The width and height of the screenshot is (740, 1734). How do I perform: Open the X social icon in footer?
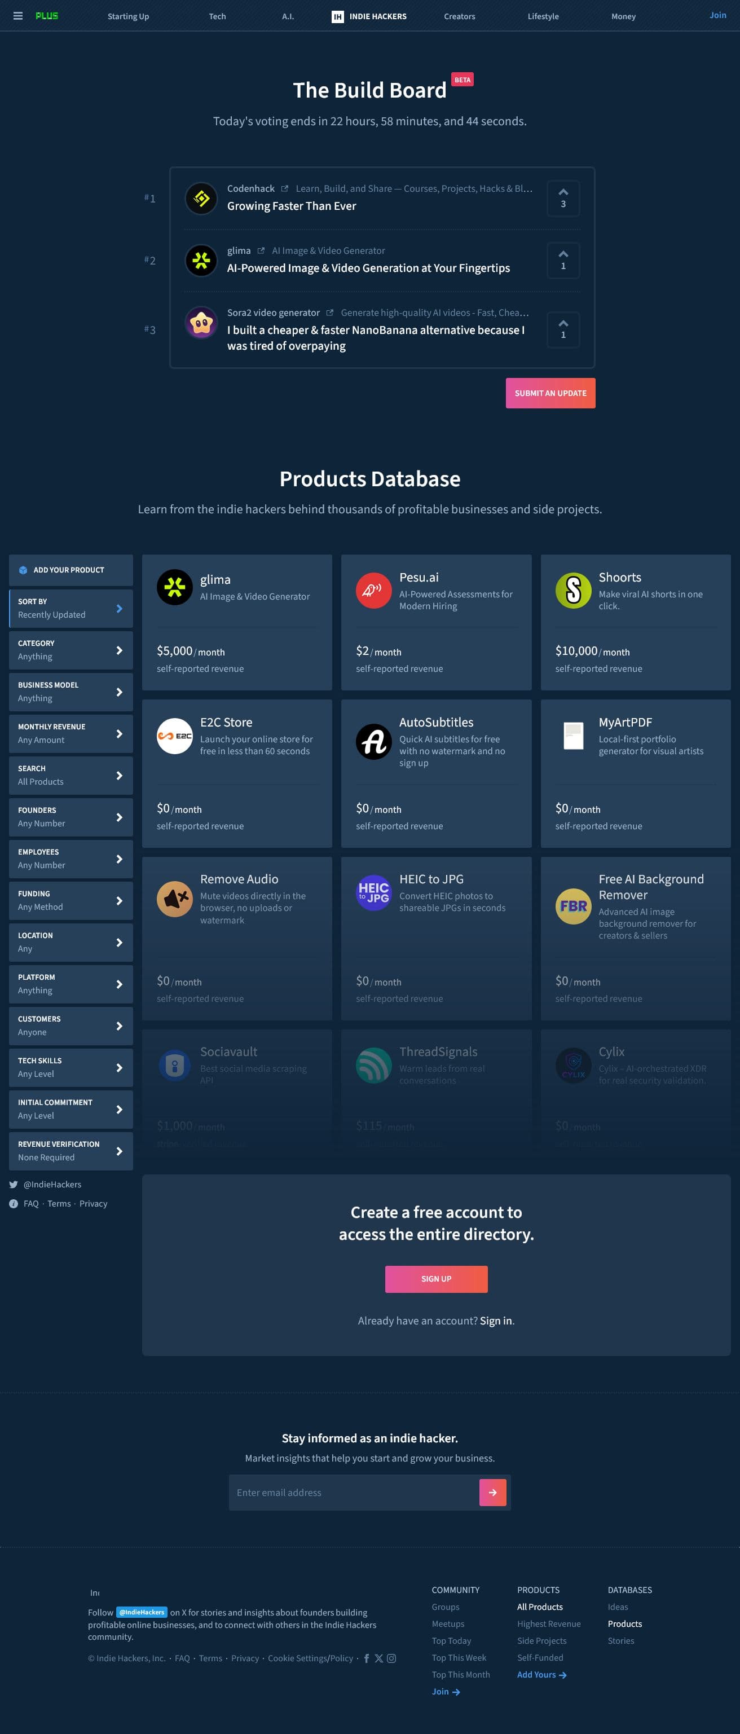[378, 1658]
